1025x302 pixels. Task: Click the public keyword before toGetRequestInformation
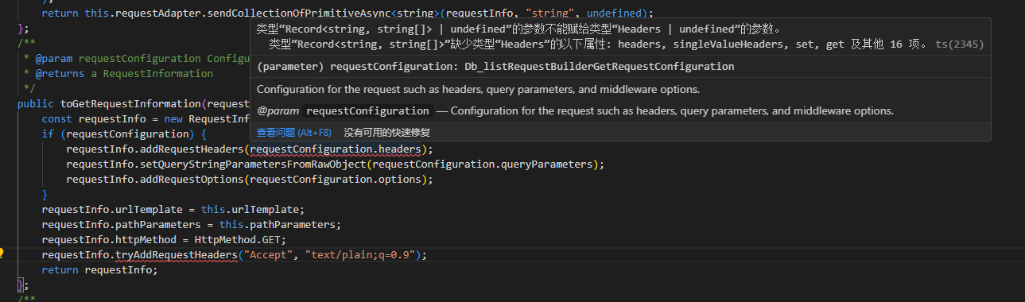click(x=36, y=104)
